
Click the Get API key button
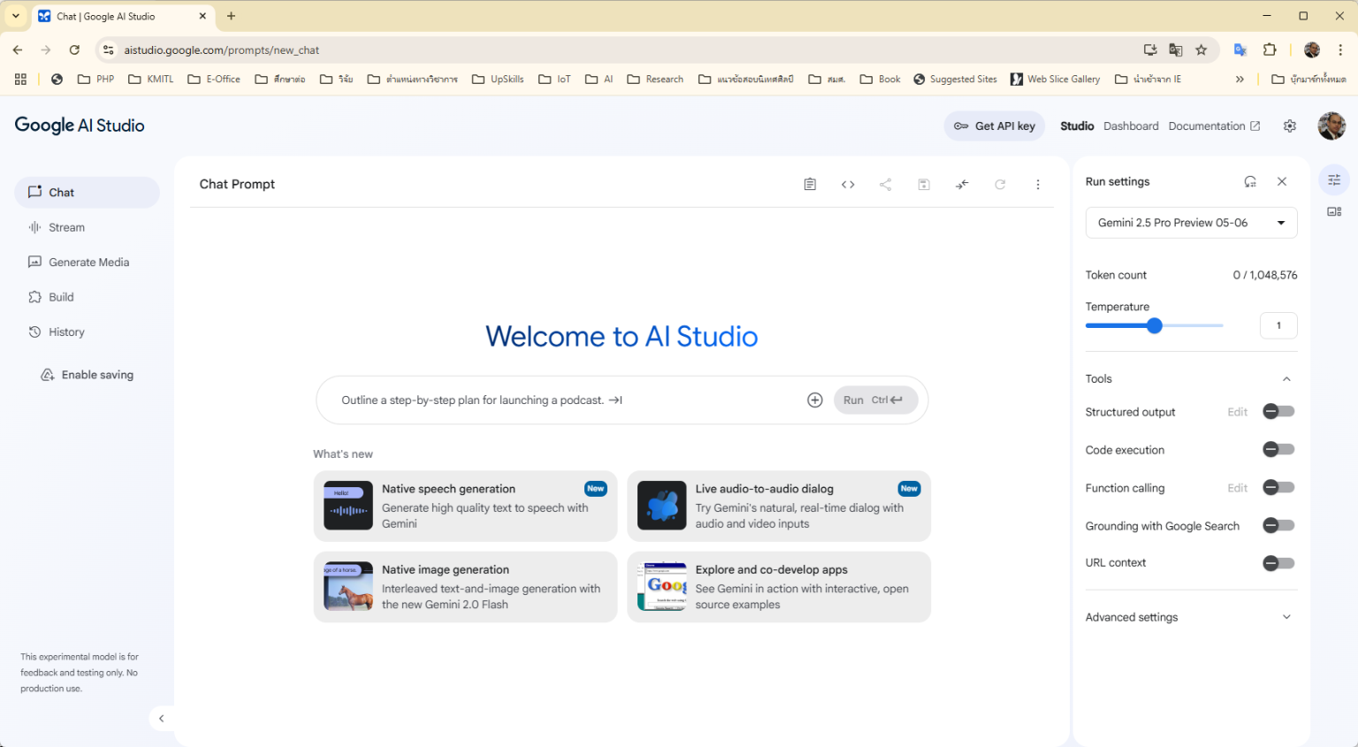coord(994,126)
